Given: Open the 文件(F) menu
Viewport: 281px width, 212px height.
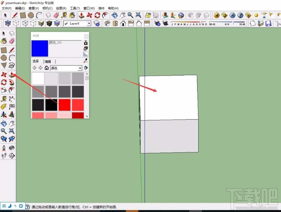Looking at the screenshot, I should (7, 8).
